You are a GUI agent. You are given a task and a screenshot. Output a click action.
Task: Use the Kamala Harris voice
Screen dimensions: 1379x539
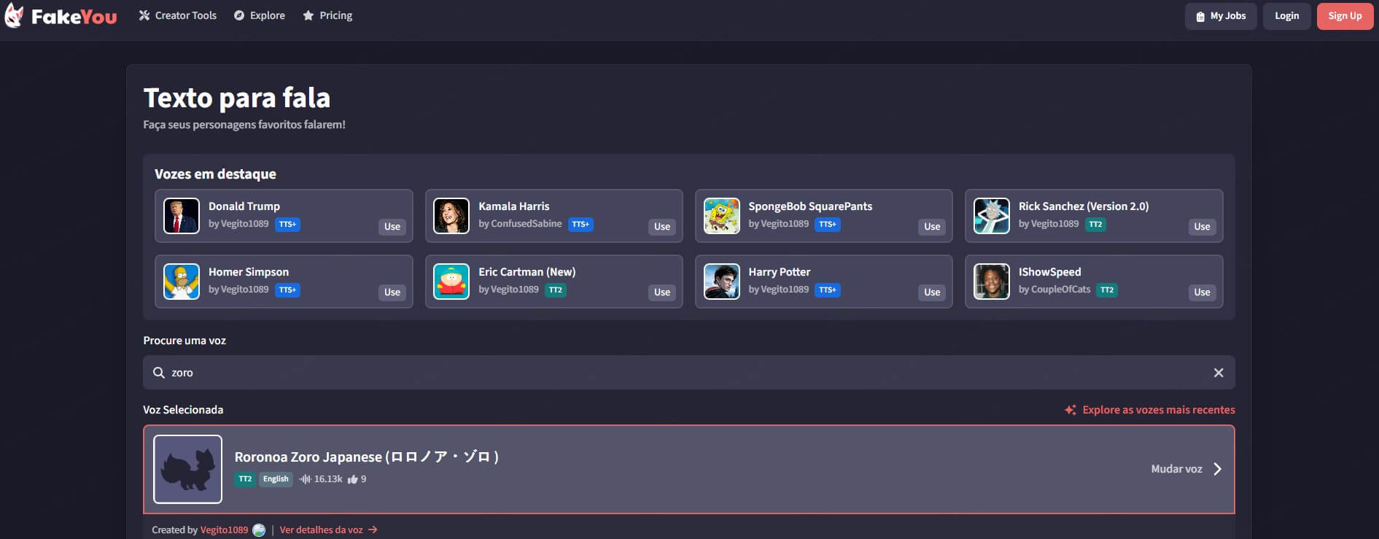click(662, 227)
